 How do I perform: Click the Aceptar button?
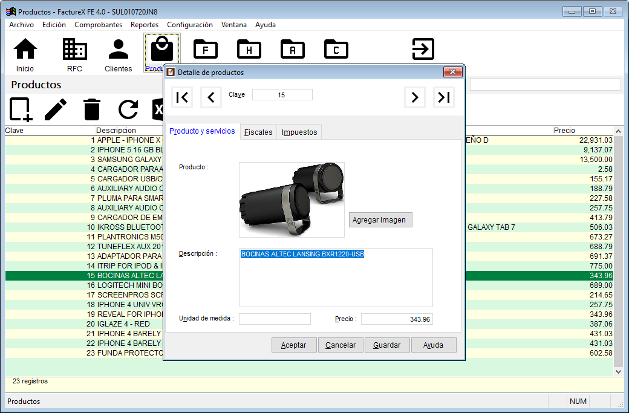pyautogui.click(x=294, y=345)
